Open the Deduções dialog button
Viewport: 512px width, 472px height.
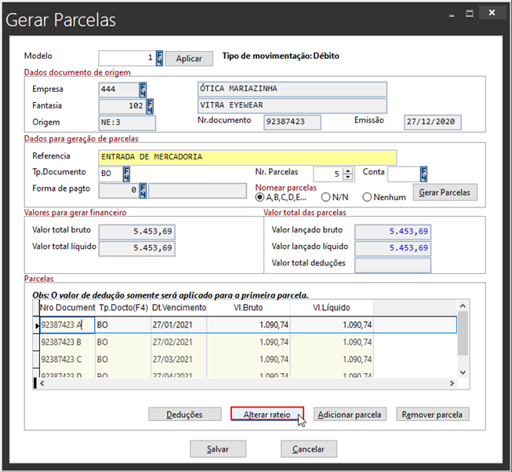coord(184,414)
